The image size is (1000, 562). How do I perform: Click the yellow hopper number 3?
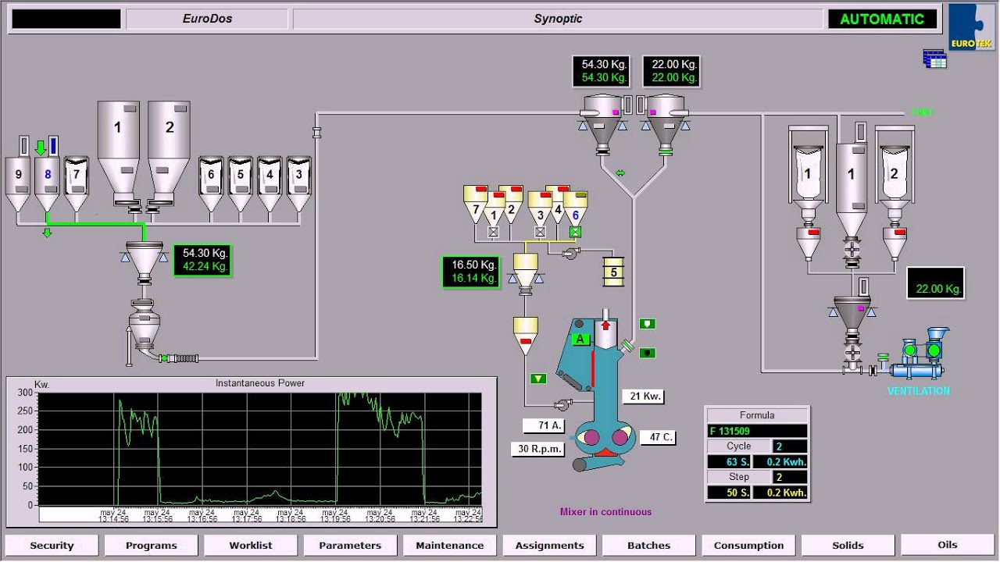click(x=540, y=209)
